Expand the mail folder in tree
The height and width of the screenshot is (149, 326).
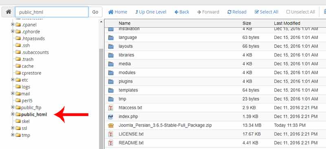(13, 93)
